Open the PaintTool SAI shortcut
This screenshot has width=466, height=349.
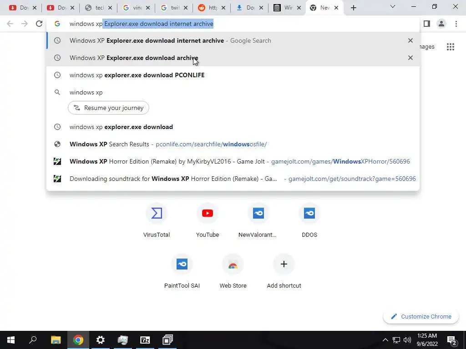click(x=182, y=271)
